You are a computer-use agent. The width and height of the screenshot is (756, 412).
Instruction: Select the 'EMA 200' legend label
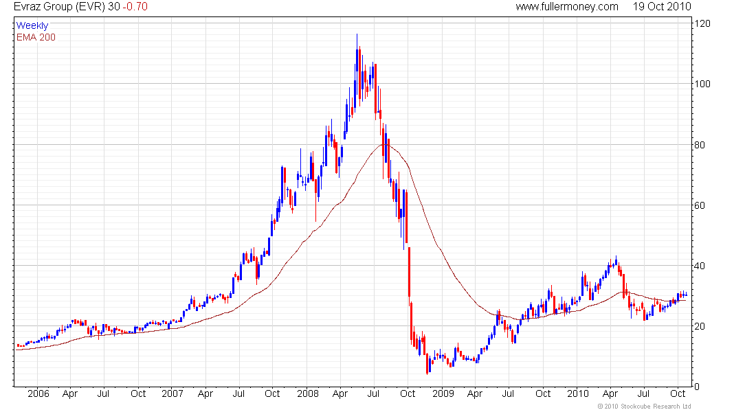click(x=36, y=37)
